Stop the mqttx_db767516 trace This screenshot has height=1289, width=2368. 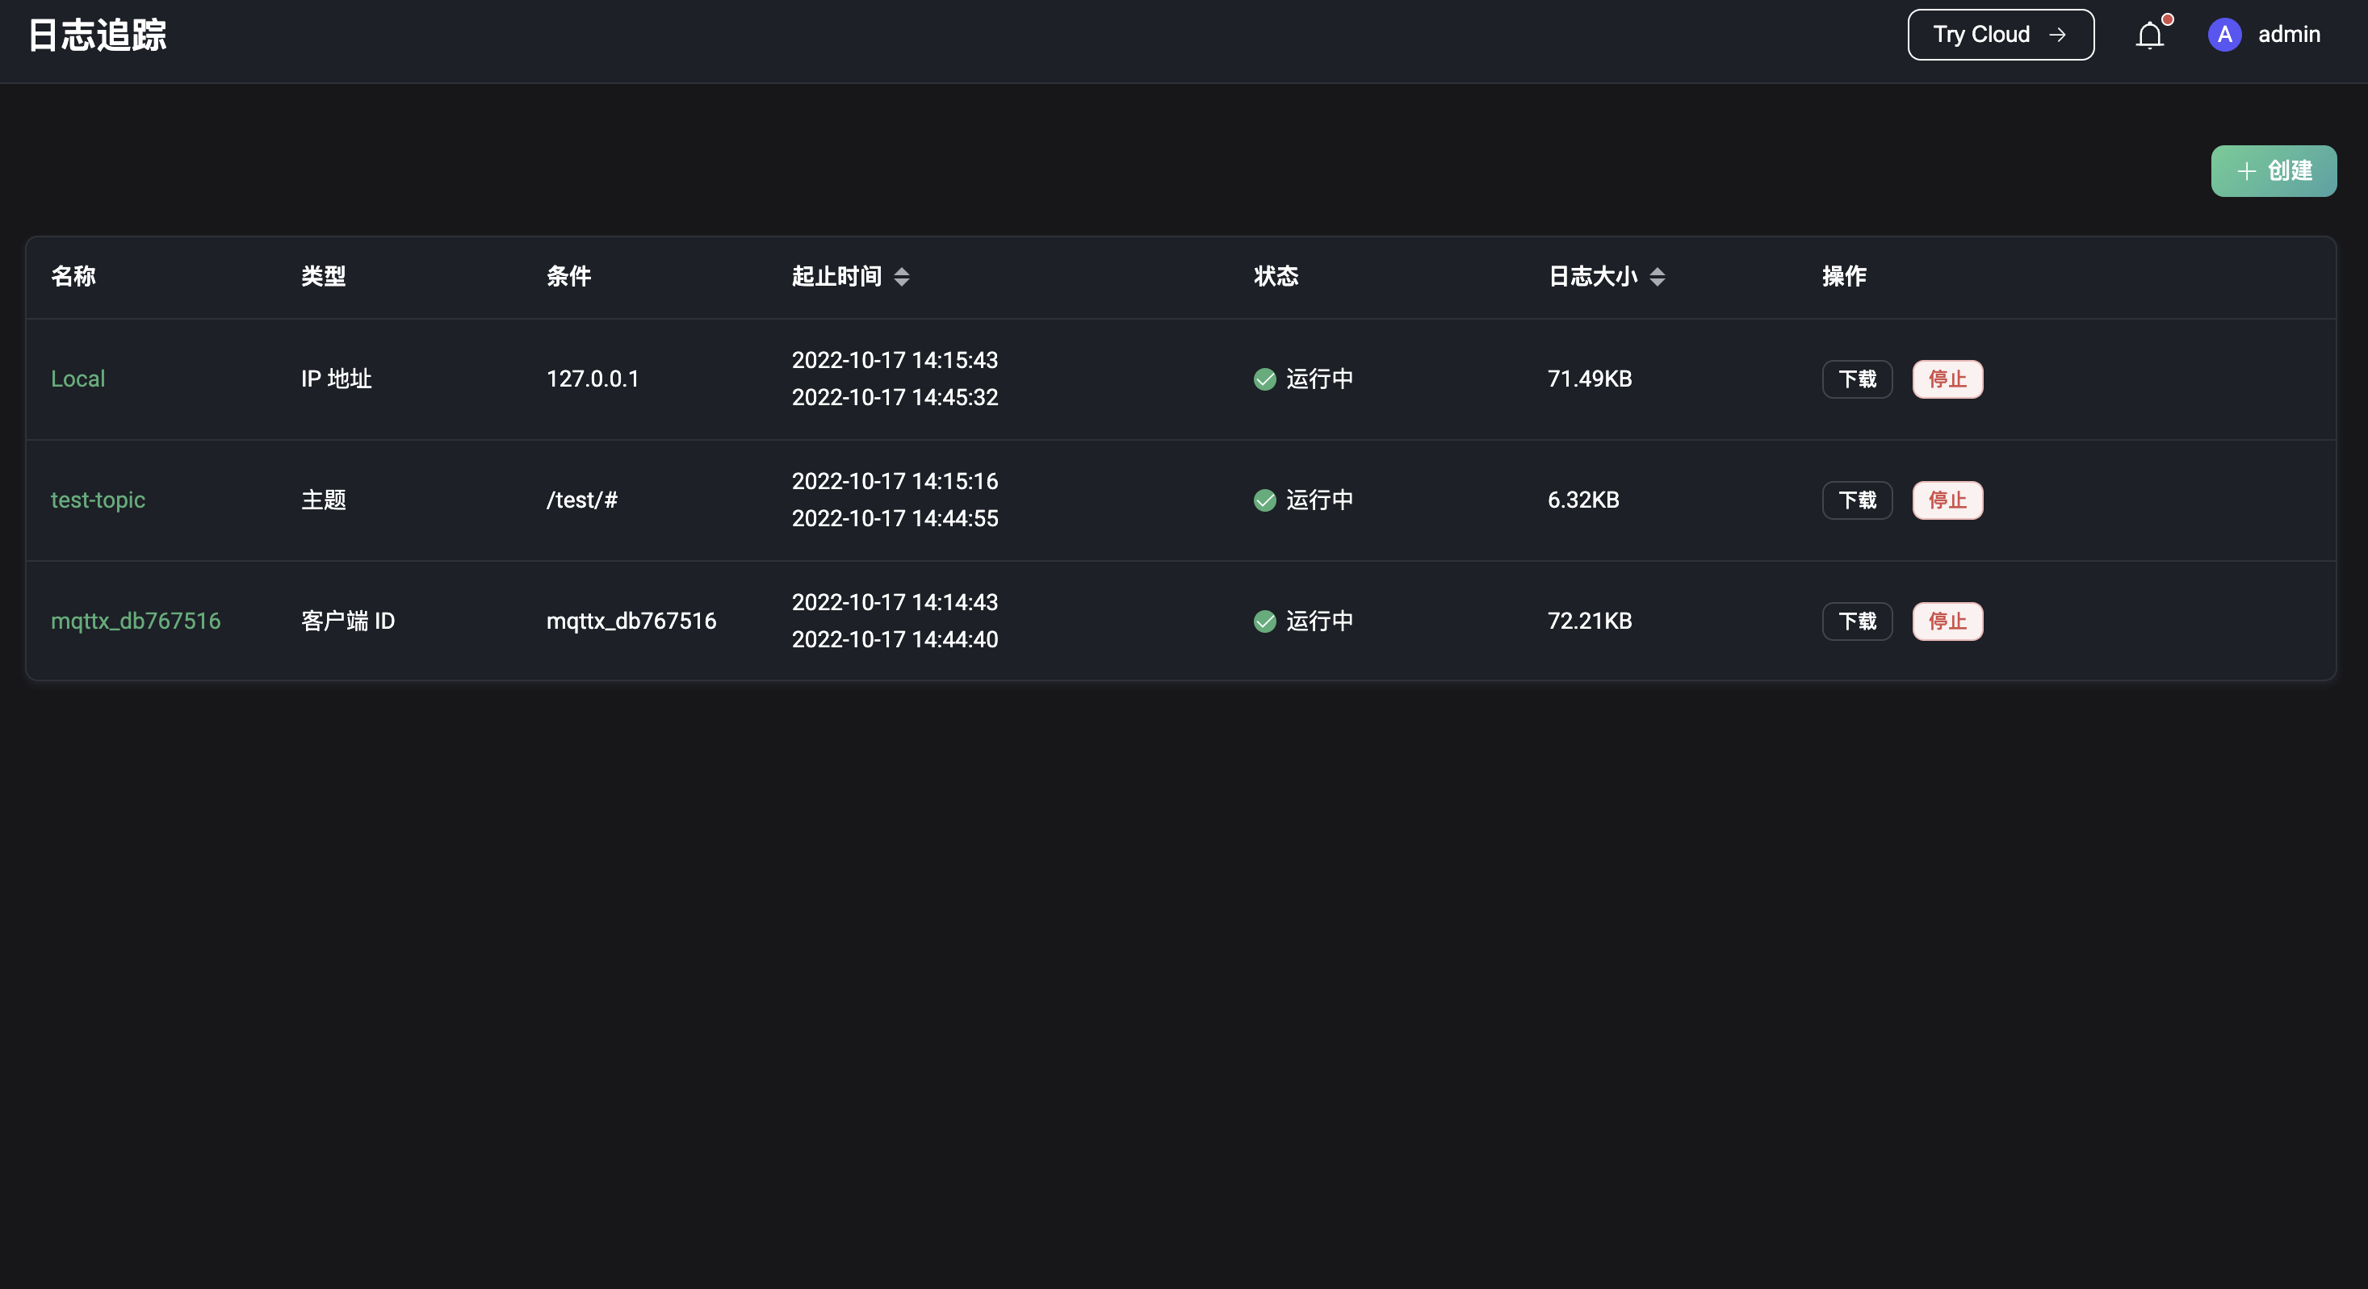click(x=1947, y=622)
